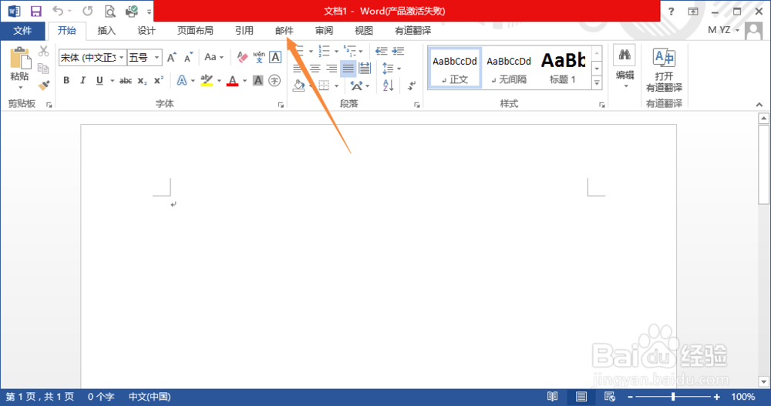Switch to the 邮件 (Mailings) tab
Viewport: 771px width, 406px height.
click(284, 31)
